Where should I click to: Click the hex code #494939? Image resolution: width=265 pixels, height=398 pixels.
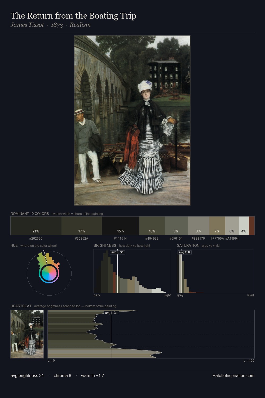pos(152,239)
